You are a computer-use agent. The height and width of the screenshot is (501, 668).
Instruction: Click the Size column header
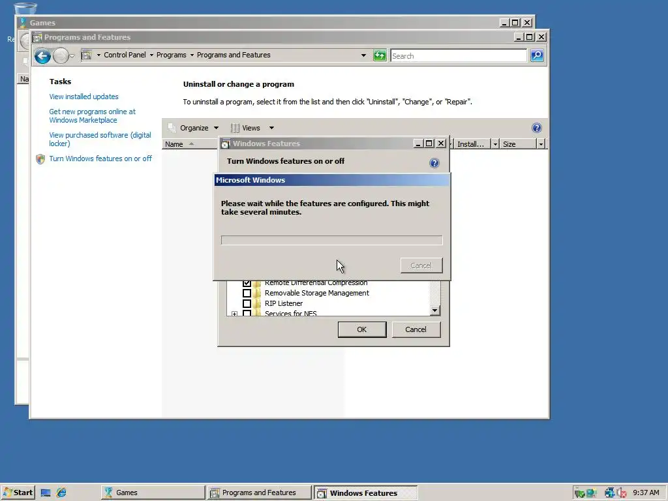click(517, 144)
